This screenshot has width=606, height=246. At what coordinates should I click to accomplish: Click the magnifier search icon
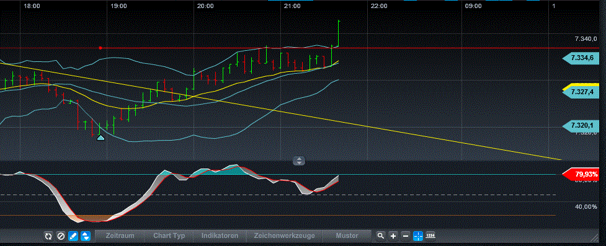tap(381, 235)
